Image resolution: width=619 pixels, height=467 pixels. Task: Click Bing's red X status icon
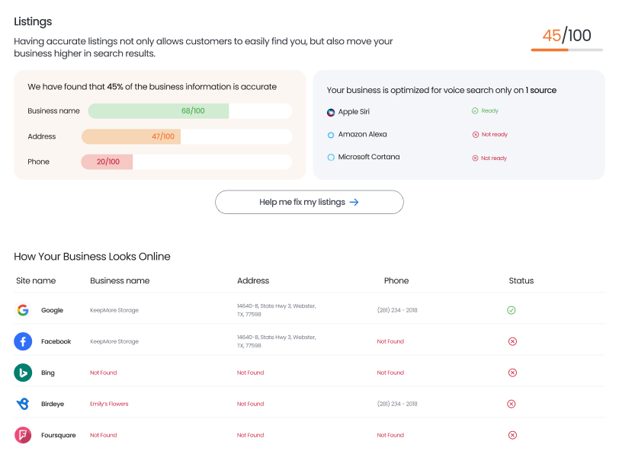point(512,373)
